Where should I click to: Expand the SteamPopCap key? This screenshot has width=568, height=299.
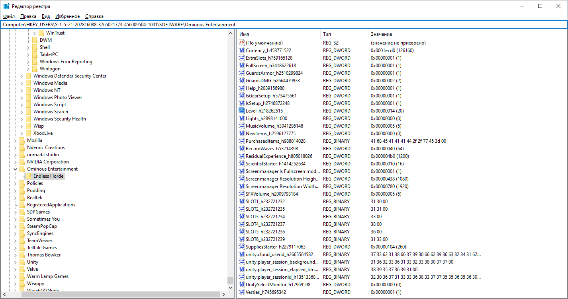tap(16, 226)
